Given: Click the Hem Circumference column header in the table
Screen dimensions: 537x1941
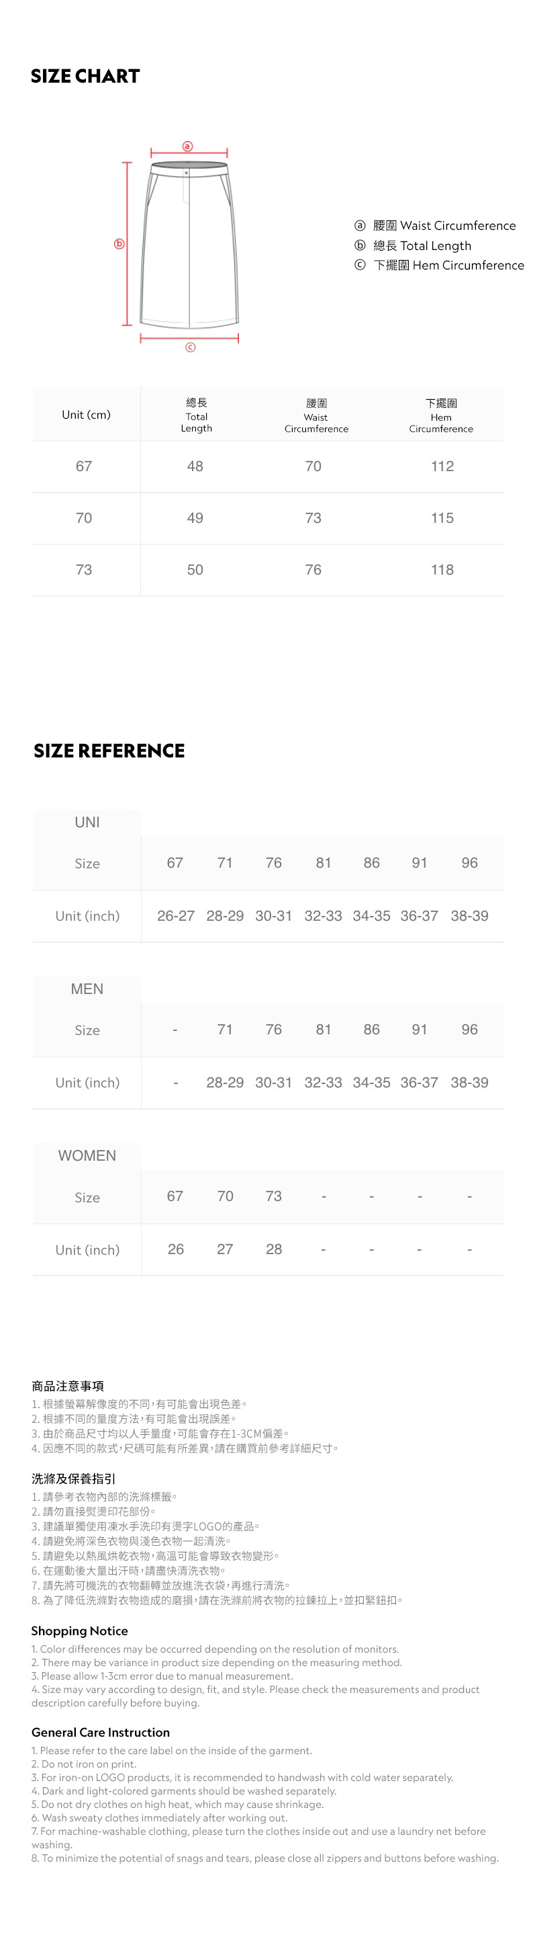Looking at the screenshot, I should 442,415.
